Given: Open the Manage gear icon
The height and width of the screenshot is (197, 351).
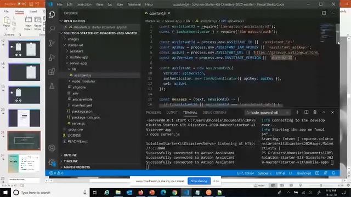Looking at the screenshot, I should 52,162.
